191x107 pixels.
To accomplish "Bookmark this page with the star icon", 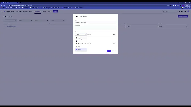I will click(x=170, y=6).
